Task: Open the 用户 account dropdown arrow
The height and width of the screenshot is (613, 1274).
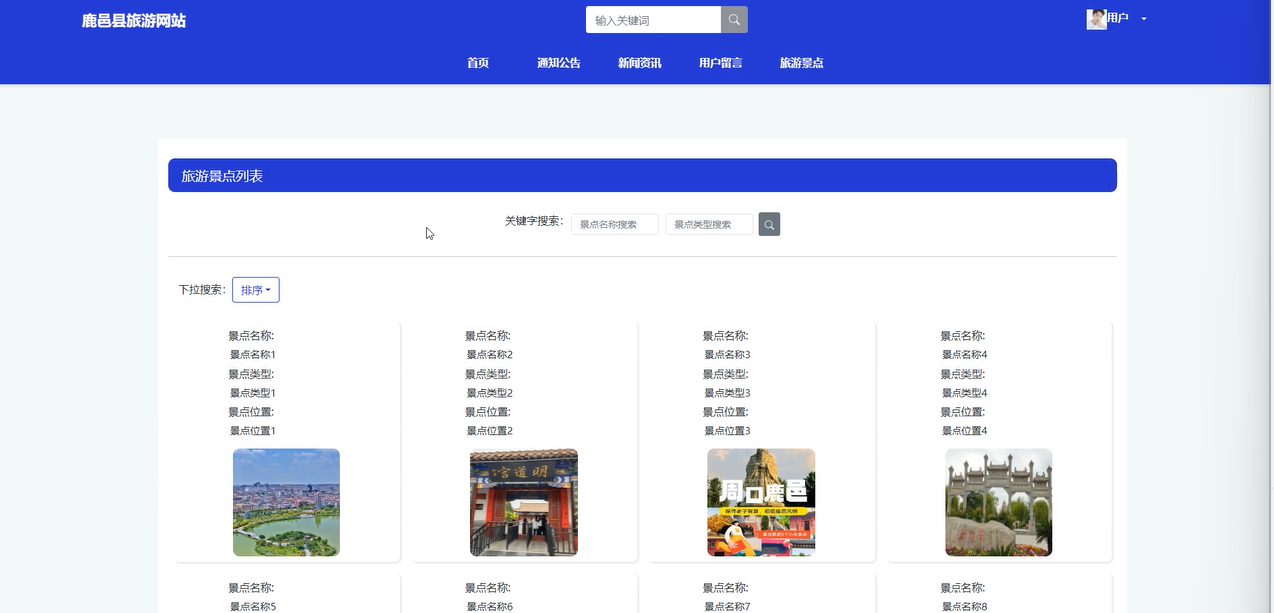Action: click(1144, 19)
